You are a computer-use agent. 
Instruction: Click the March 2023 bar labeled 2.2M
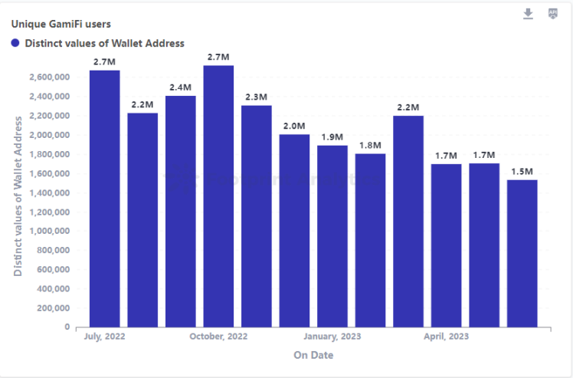coord(408,221)
